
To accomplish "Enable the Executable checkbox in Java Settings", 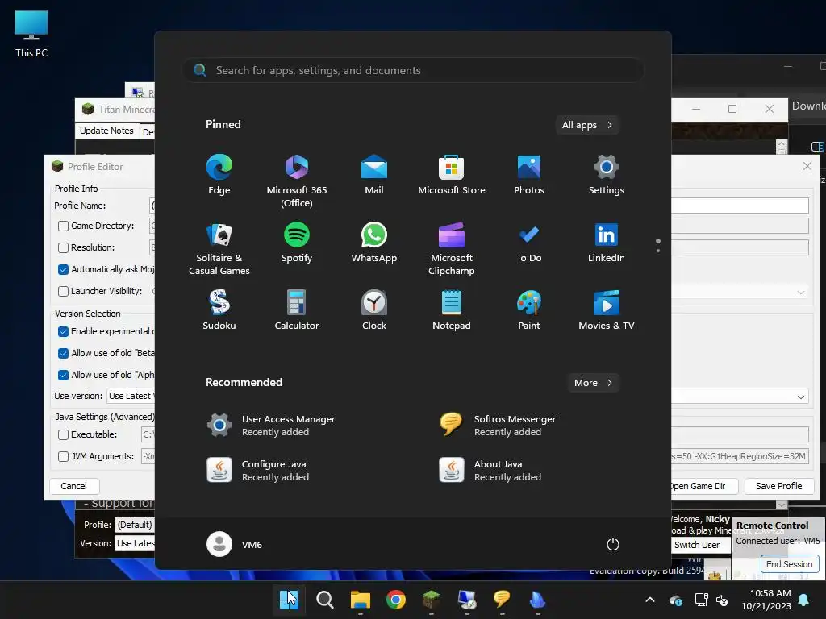I will click(x=63, y=434).
